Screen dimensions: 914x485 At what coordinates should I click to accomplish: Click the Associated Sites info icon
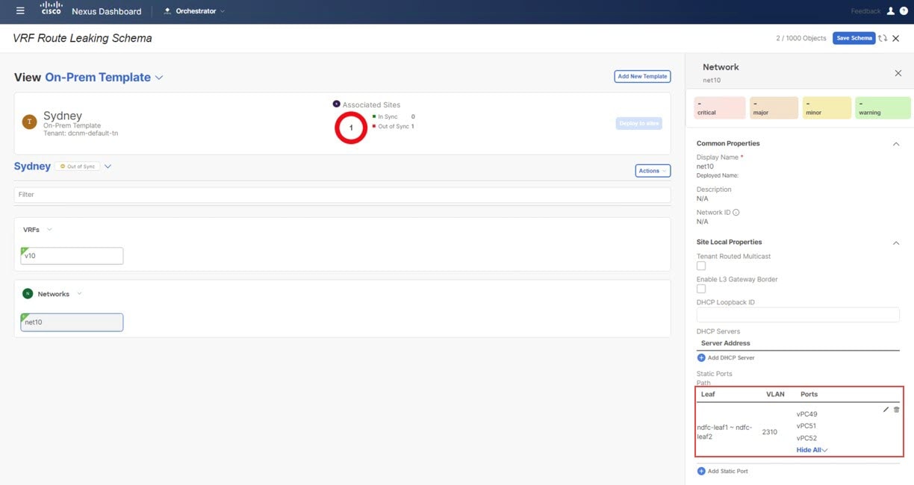pos(336,104)
